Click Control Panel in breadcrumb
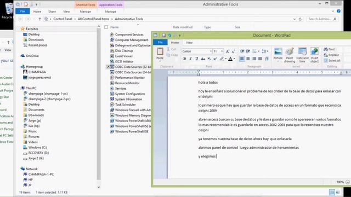Image resolution: width=351 pixels, height=197 pixels. [x=63, y=19]
